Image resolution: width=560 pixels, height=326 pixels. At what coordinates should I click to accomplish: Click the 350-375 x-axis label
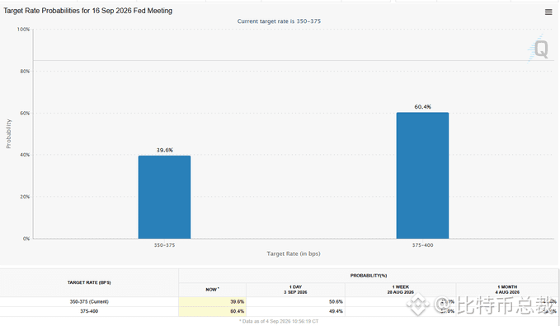pyautogui.click(x=165, y=245)
